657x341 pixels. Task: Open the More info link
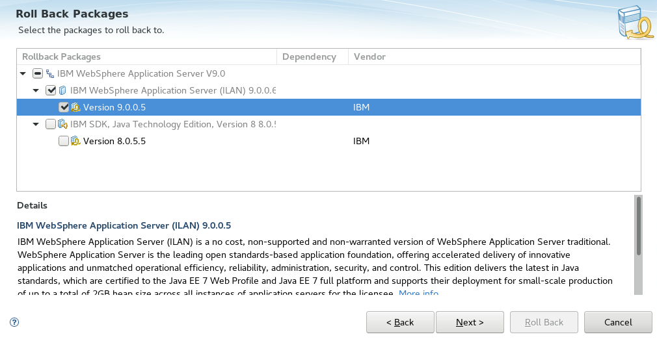[418, 292]
